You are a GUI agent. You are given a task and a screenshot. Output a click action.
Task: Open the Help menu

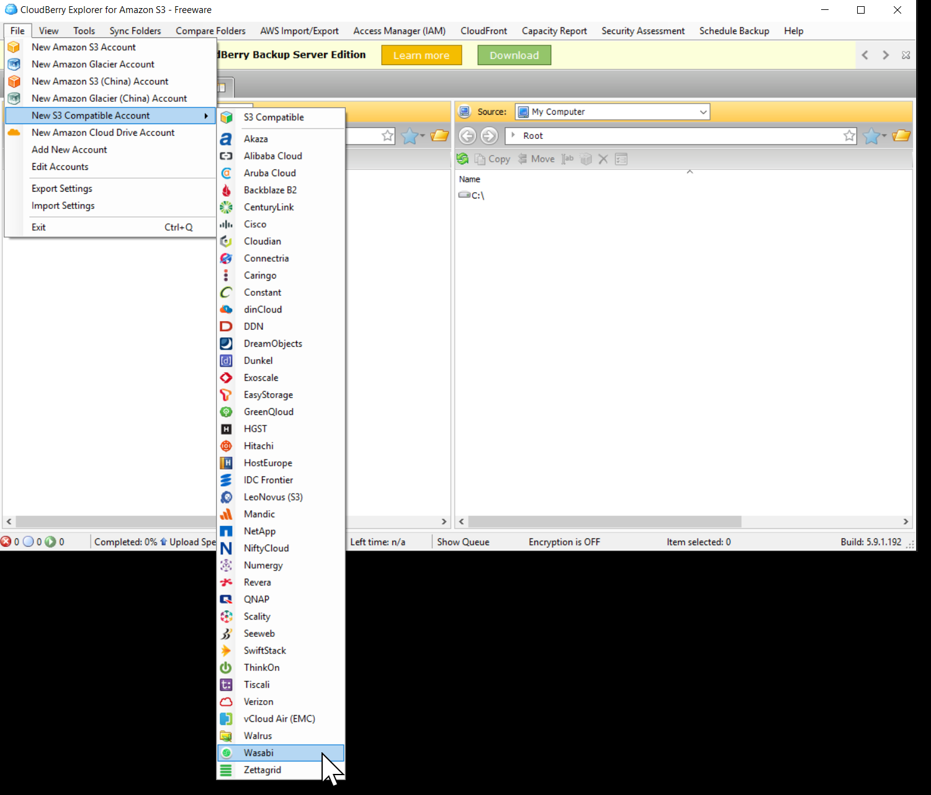tap(794, 31)
